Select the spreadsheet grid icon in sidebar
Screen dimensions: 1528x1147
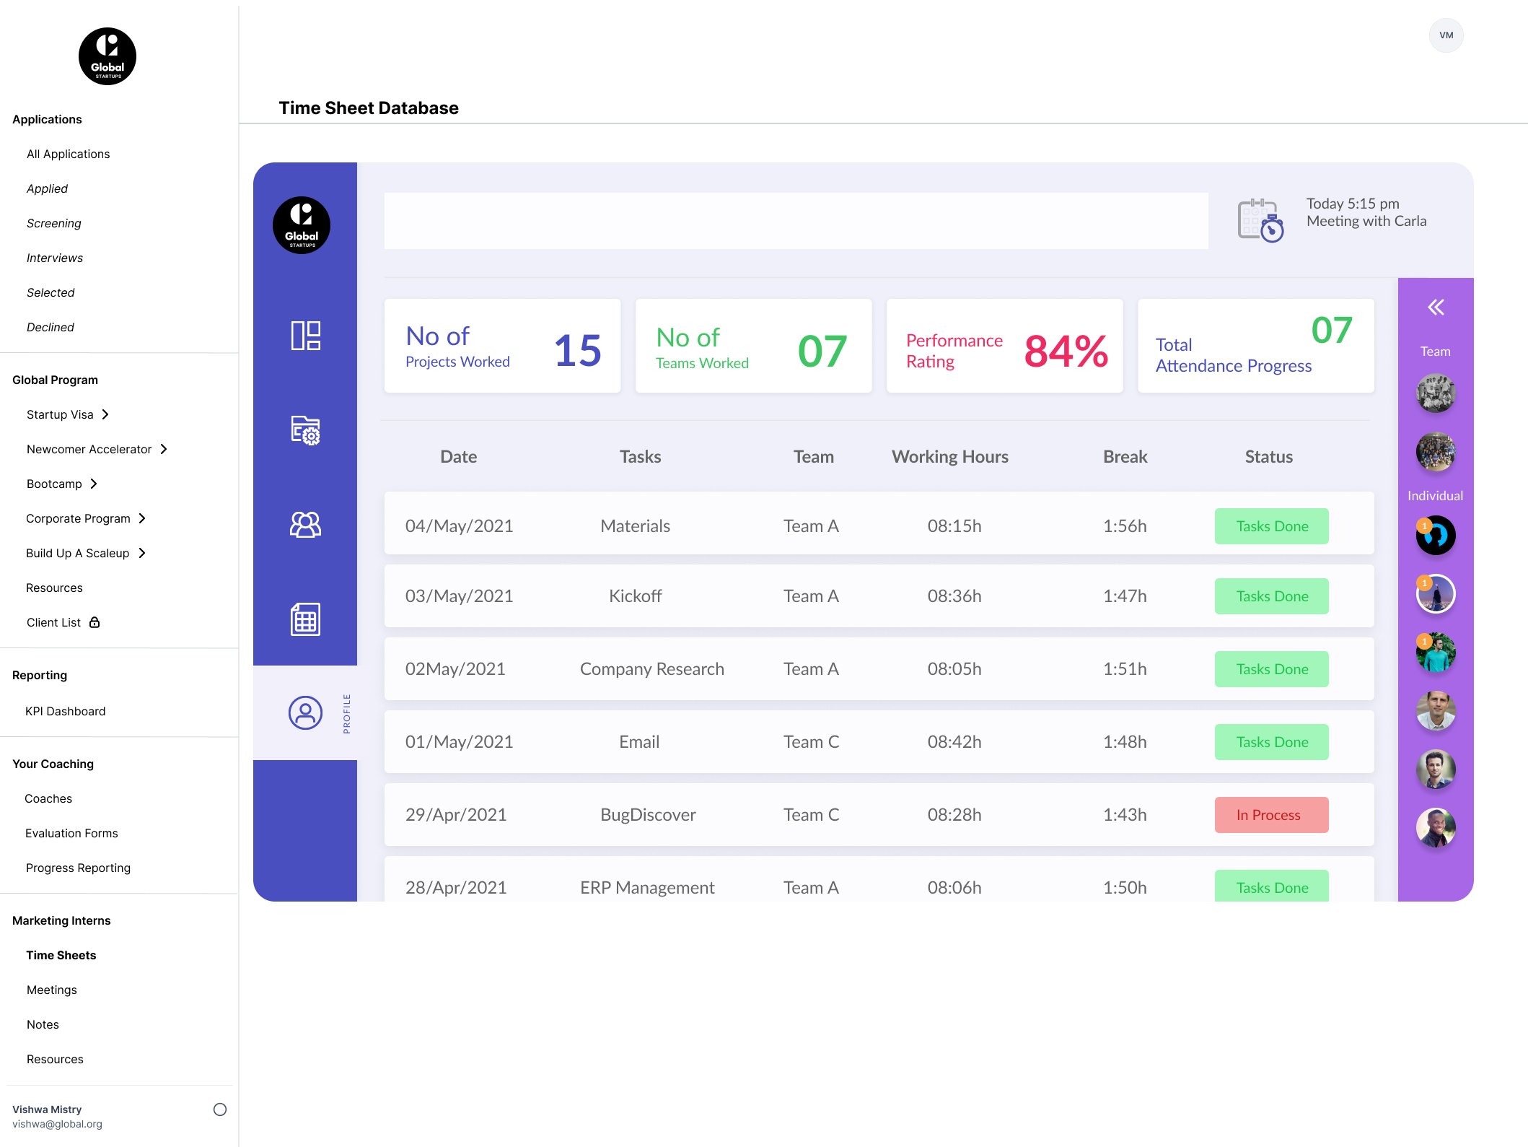click(x=305, y=619)
